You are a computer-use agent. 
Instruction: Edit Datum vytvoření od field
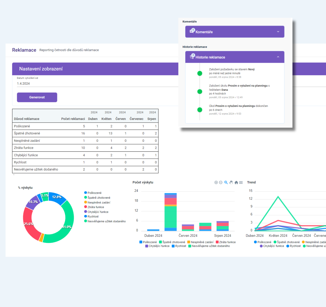97,84
